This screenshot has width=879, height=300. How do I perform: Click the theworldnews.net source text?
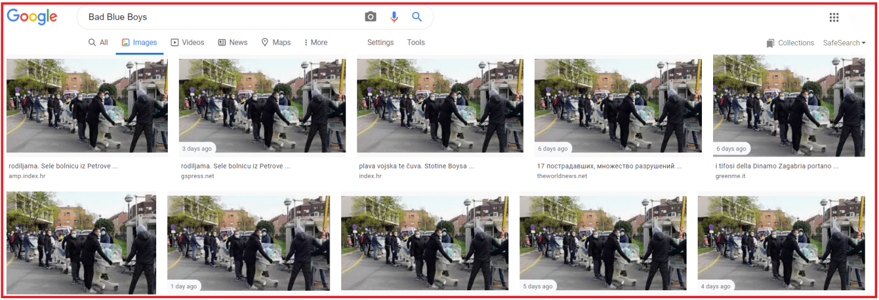[562, 176]
